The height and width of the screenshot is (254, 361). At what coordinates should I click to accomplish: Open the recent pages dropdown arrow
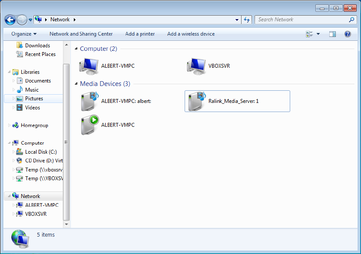pyautogui.click(x=30, y=20)
